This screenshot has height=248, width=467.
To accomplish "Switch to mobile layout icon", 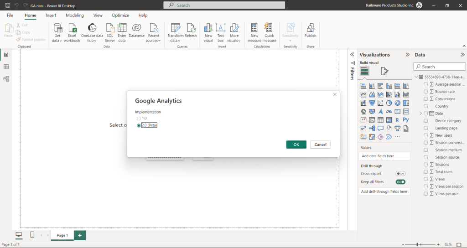I will coord(32,235).
